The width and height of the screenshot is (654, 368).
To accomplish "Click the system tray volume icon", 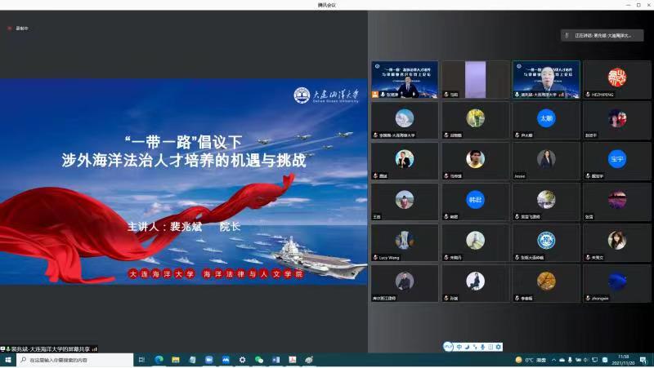I will click(x=586, y=360).
